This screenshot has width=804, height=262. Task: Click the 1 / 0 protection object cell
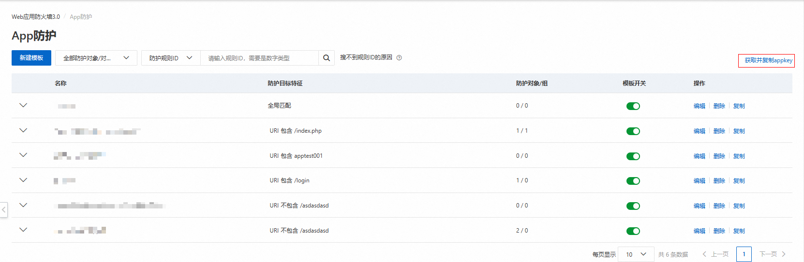point(522,180)
